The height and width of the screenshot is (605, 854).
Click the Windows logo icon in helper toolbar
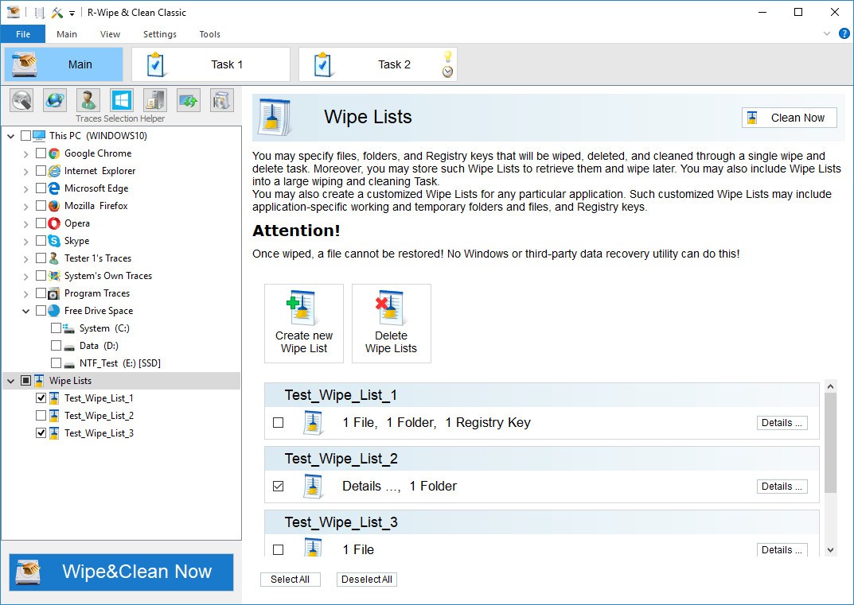click(122, 100)
